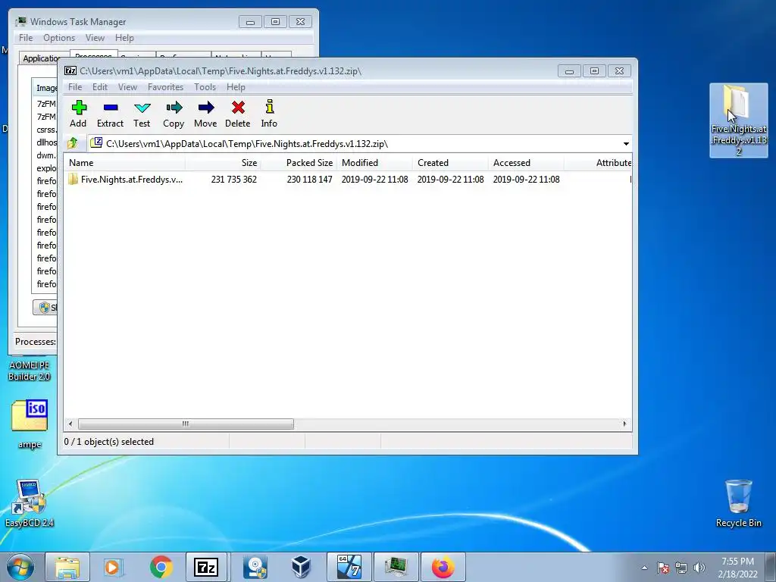Open the 7-Zip Tools menu
The image size is (776, 582).
click(x=205, y=87)
